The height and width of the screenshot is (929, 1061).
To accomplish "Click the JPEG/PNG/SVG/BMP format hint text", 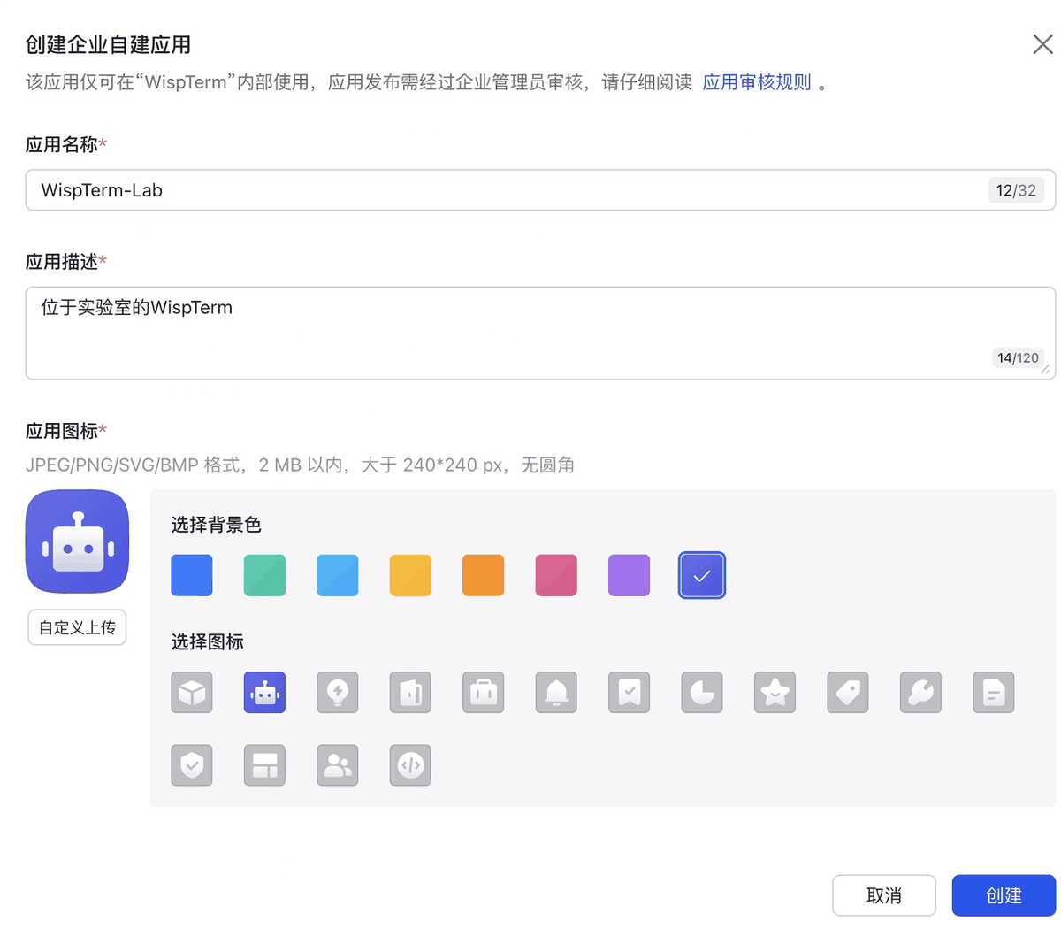I will pos(300,464).
